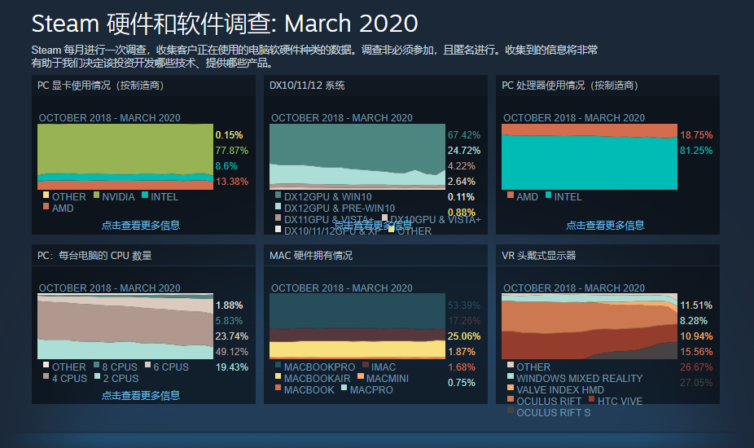This screenshot has height=448, width=754.
Task: Click the OCULUS RIFT S legend swatch
Action: click(510, 412)
